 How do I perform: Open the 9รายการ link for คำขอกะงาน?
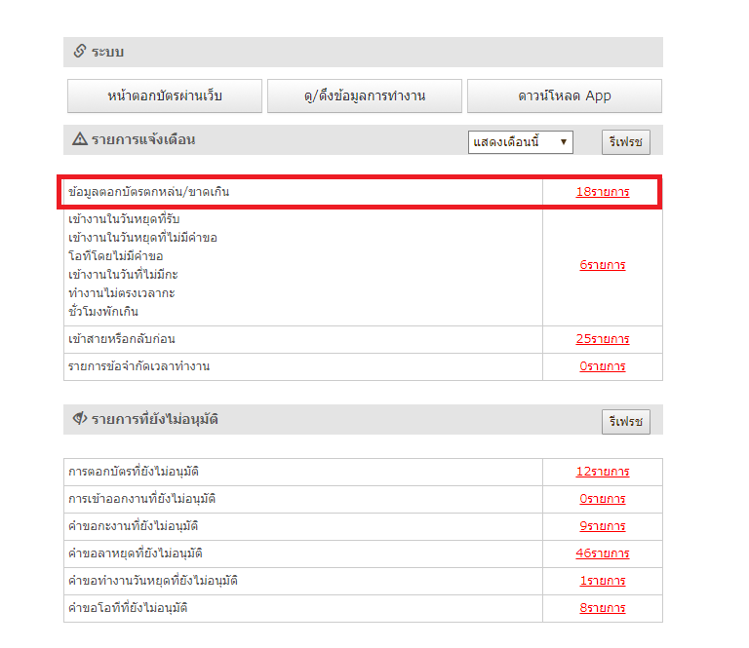(x=602, y=526)
